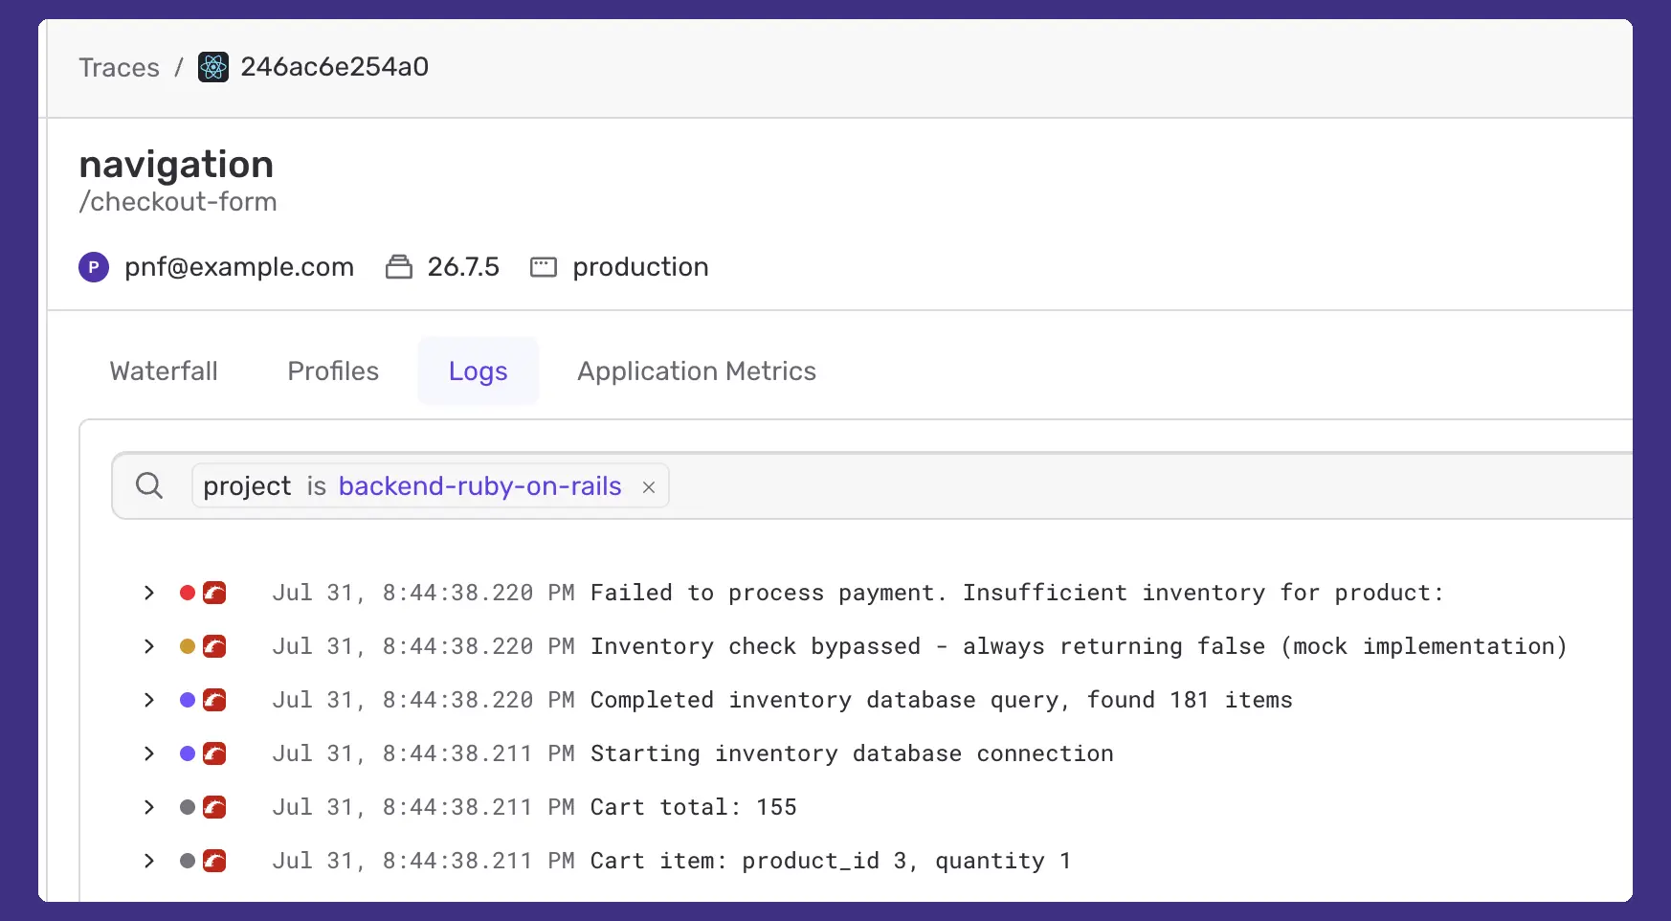Switch to the Waterfall tab
1671x921 pixels.
click(x=164, y=371)
